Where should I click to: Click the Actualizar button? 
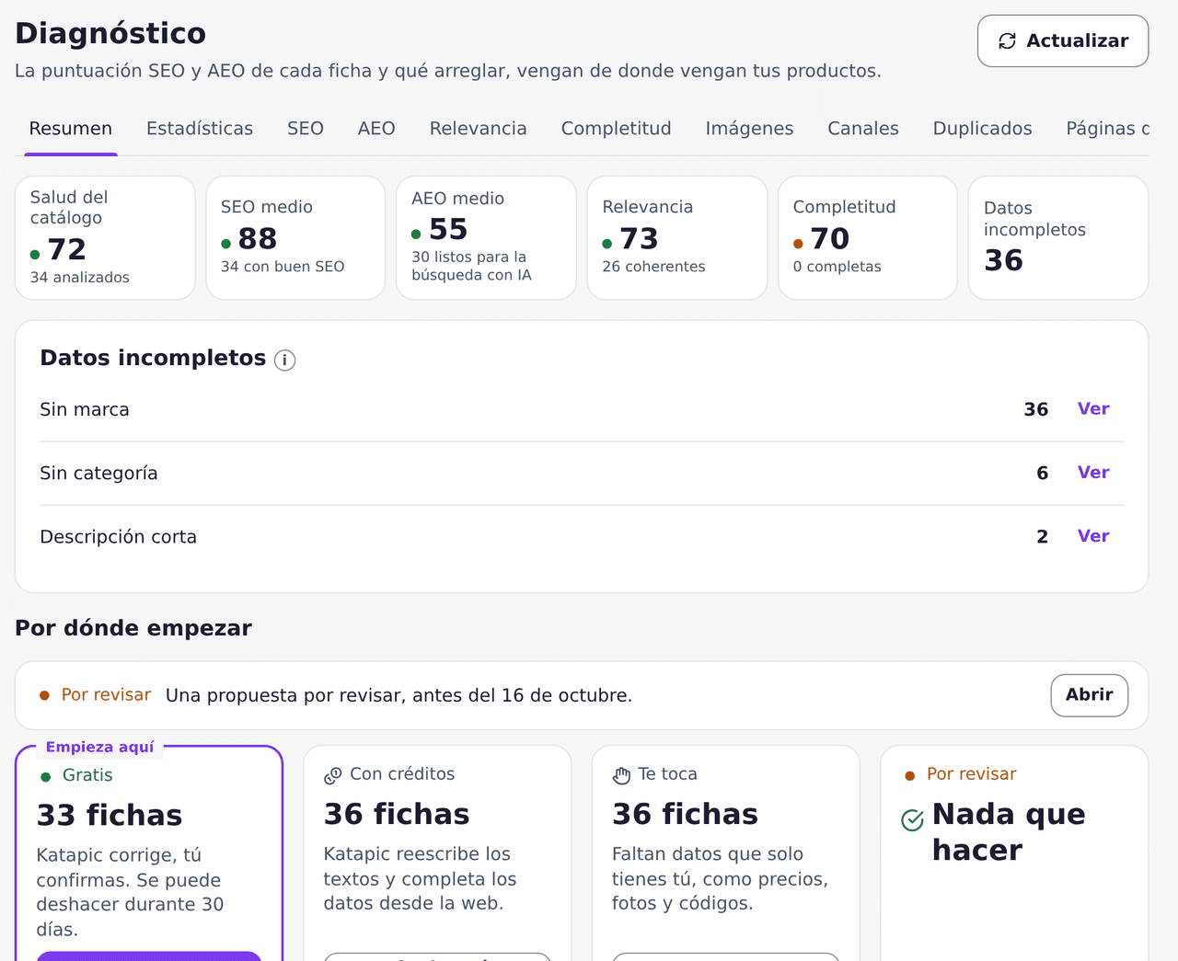click(1063, 40)
